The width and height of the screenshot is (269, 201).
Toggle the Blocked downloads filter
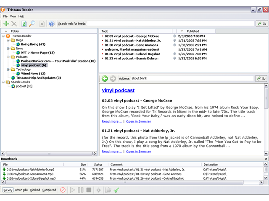pyautogui.click(x=35, y=190)
